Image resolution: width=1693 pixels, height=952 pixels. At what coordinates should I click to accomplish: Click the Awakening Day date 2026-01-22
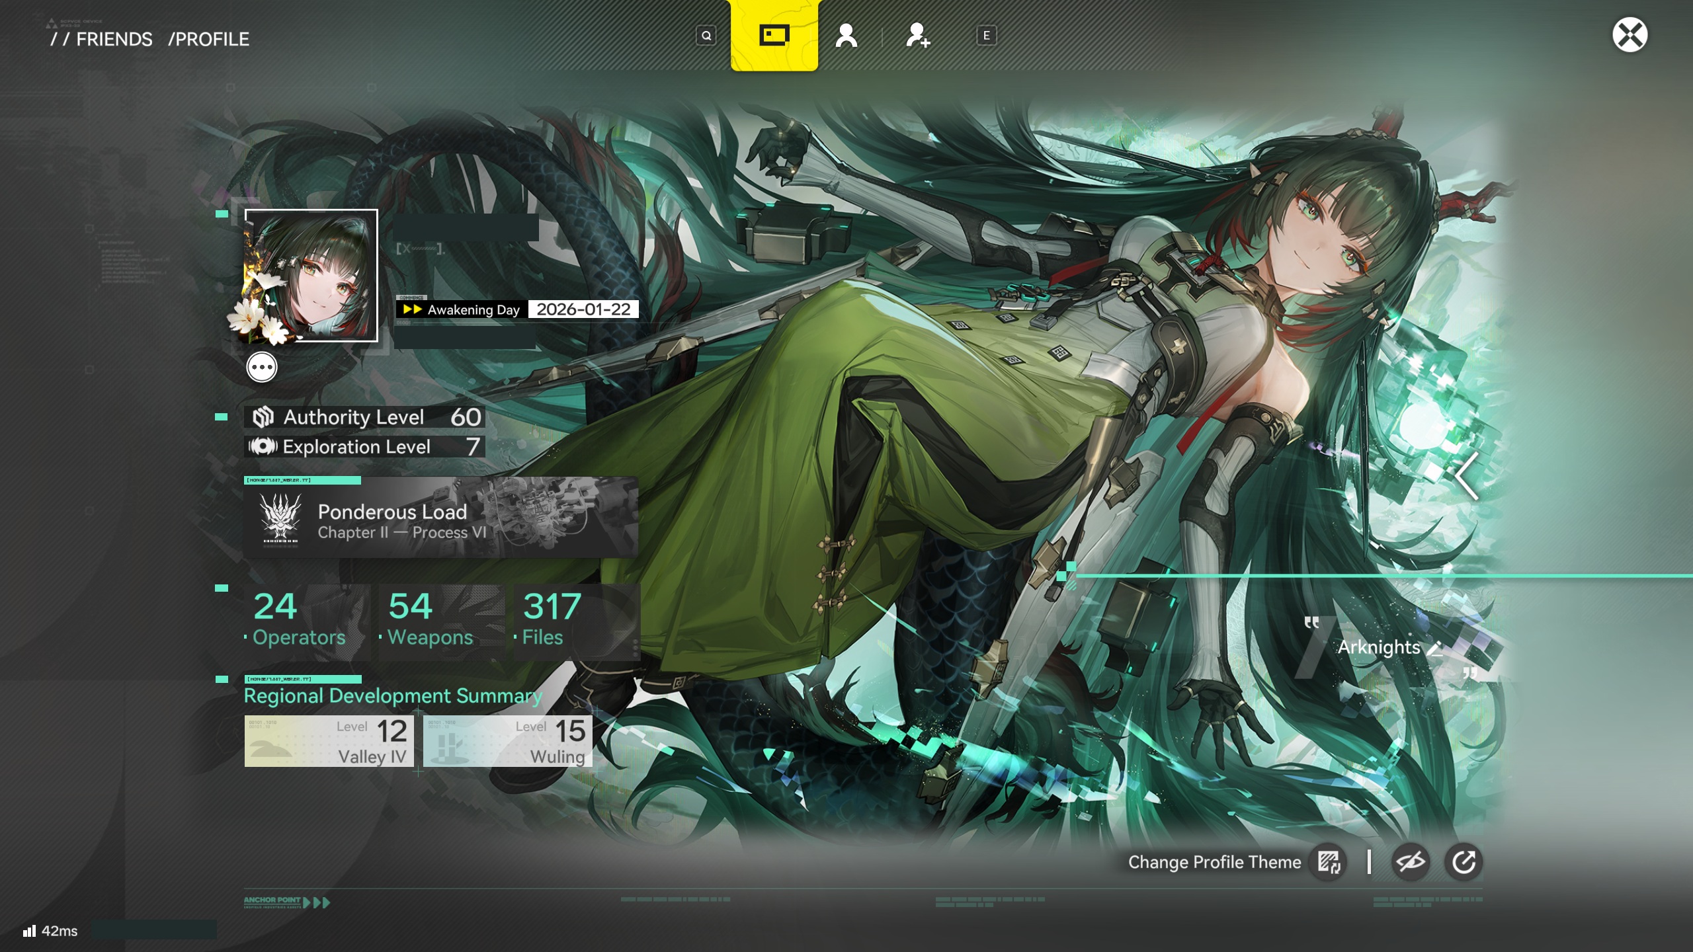click(x=583, y=309)
